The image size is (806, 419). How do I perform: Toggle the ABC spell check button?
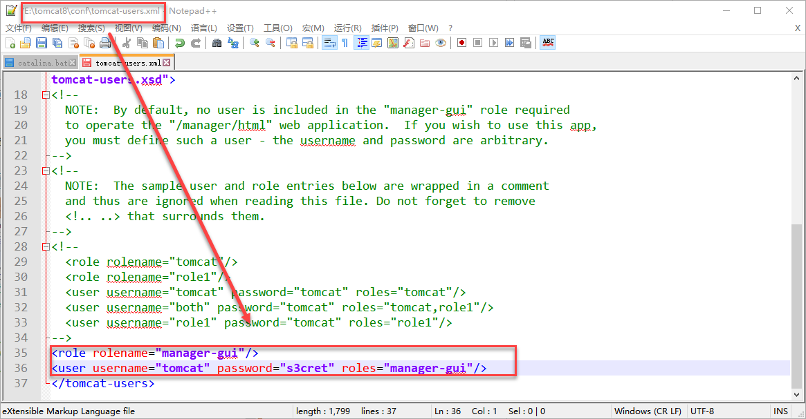click(548, 43)
